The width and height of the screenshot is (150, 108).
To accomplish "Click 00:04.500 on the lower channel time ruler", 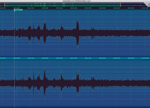I will coord(59,58).
